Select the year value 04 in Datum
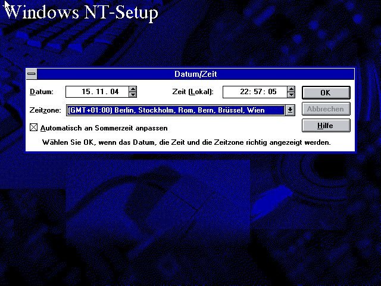Image resolution: width=381 pixels, height=286 pixels. click(x=116, y=92)
